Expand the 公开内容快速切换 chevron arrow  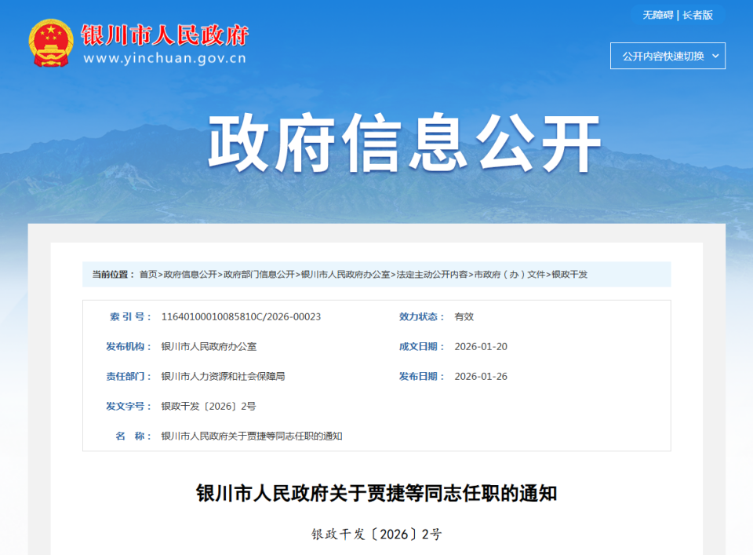point(713,57)
